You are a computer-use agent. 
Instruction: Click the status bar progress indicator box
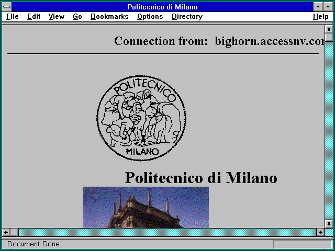tap(303, 244)
